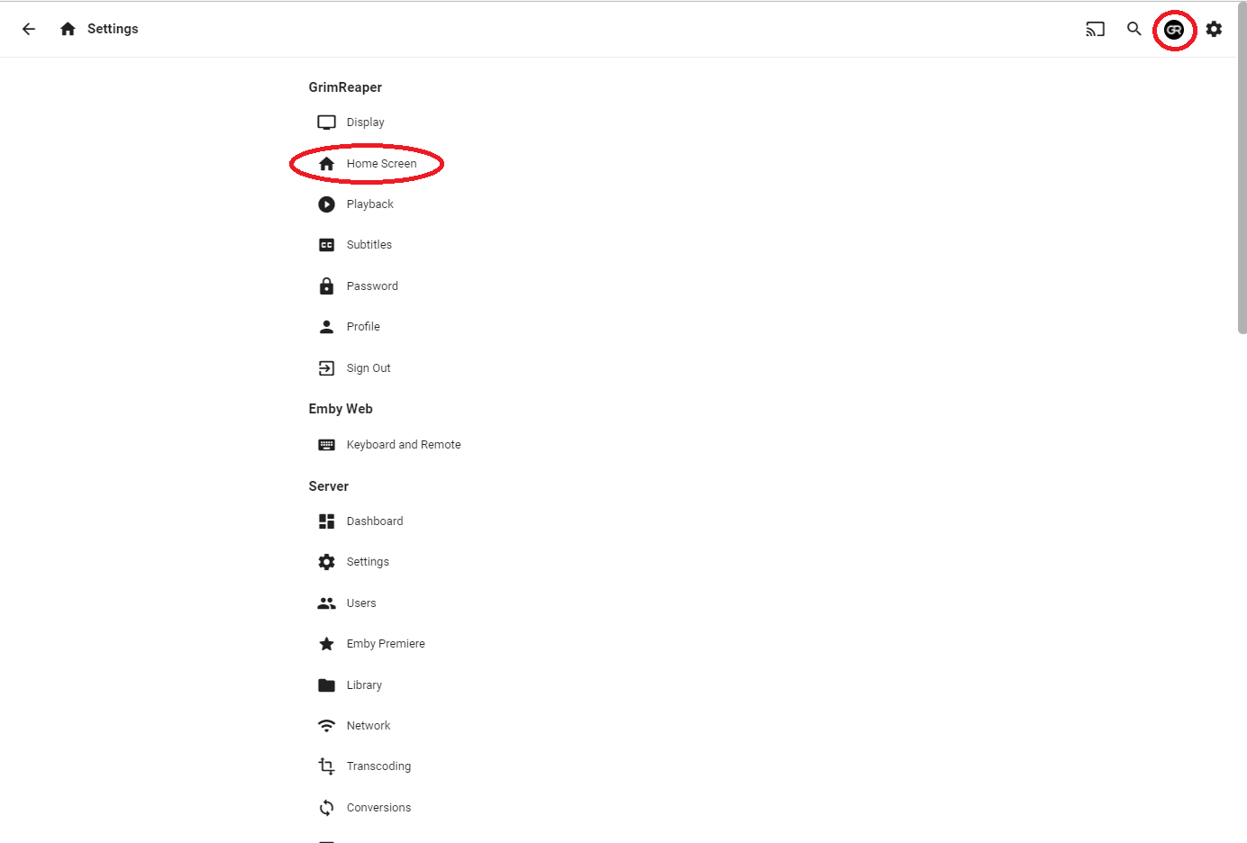Click the home icon in header
This screenshot has height=843, width=1247.
[68, 29]
